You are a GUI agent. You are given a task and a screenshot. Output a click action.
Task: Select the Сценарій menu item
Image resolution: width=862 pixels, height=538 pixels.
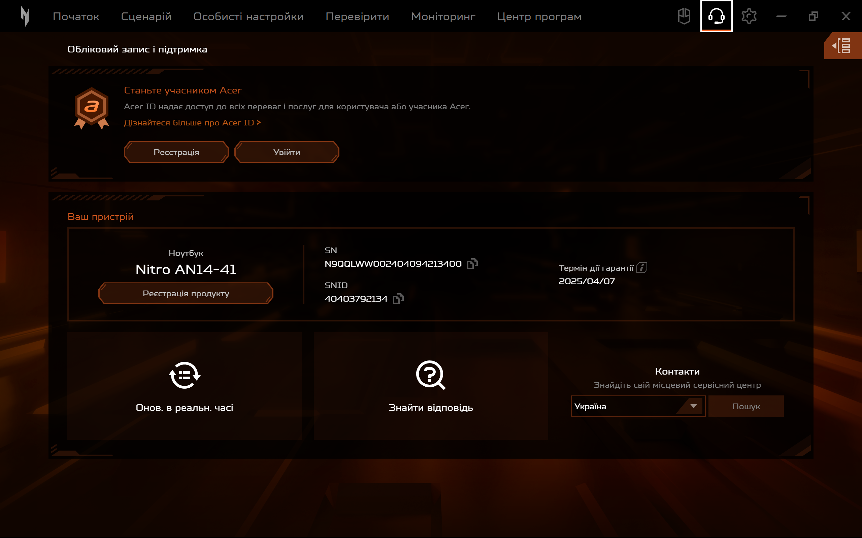[146, 16]
